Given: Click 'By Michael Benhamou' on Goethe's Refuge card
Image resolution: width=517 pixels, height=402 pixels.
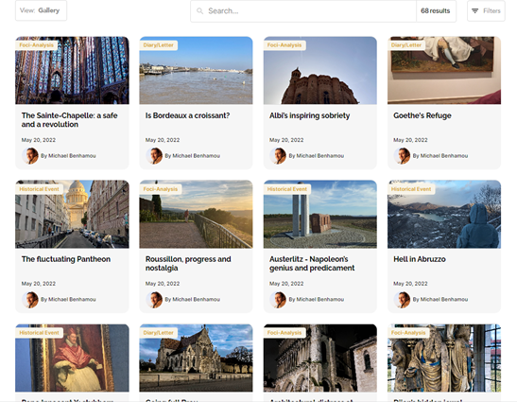Looking at the screenshot, I should coord(440,156).
